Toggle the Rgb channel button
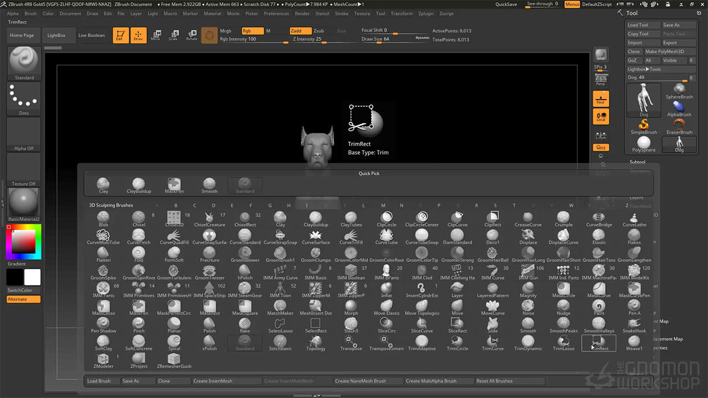 252,31
